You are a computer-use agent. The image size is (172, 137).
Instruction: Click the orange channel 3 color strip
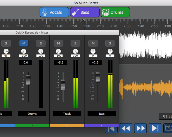tap(67, 126)
